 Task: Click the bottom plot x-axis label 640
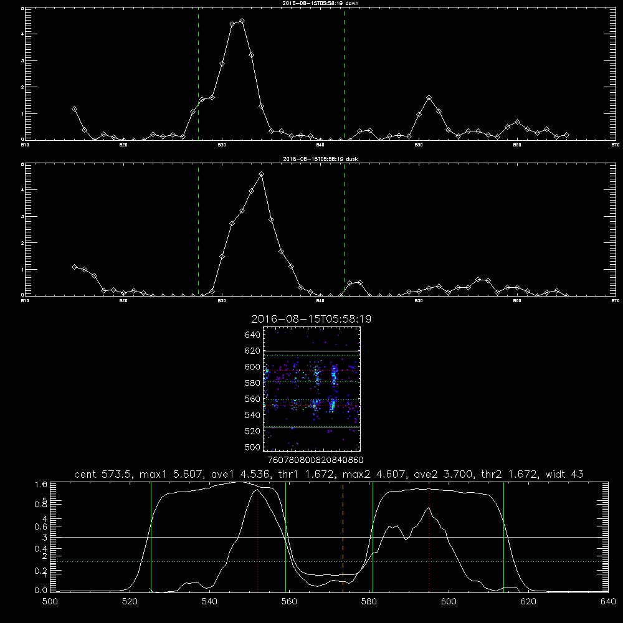pyautogui.click(x=608, y=602)
